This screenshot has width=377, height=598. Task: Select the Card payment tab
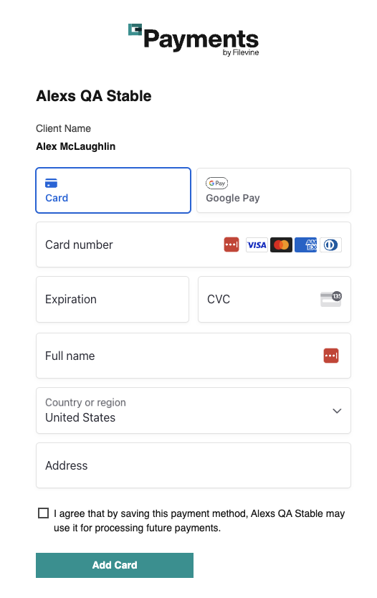113,190
